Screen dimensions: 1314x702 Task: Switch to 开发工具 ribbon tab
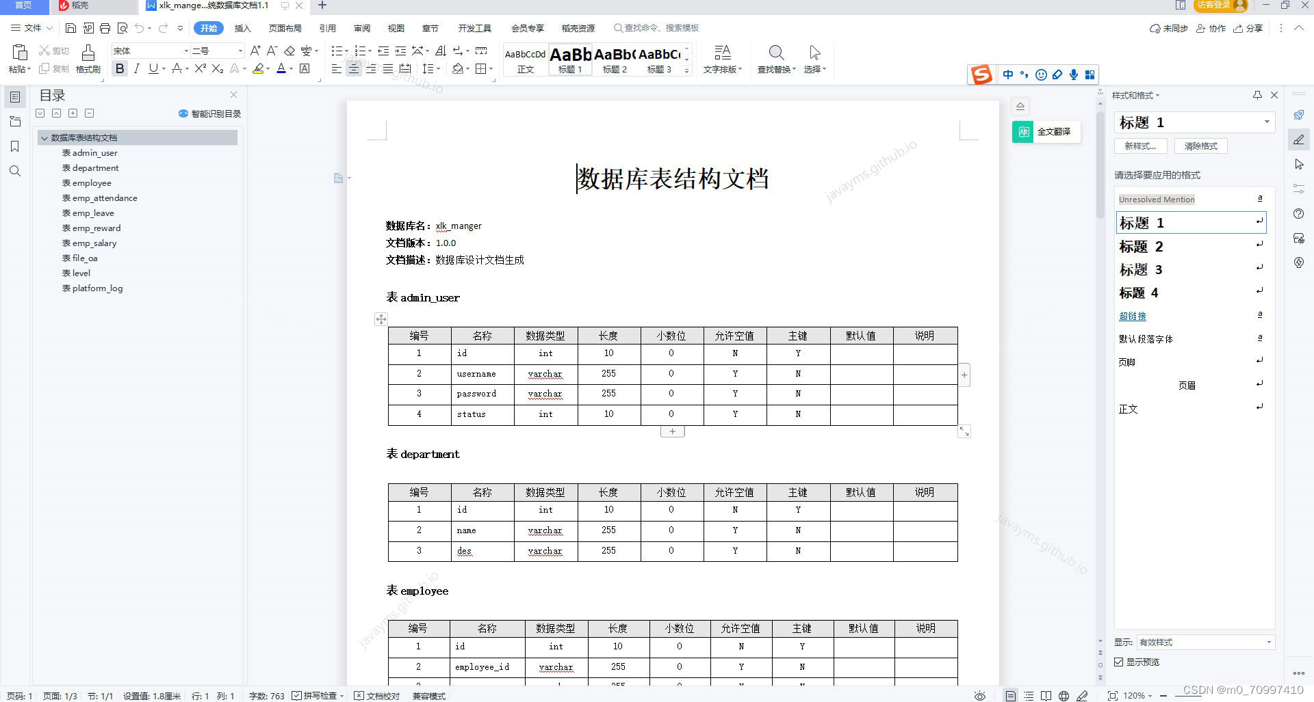click(x=474, y=28)
